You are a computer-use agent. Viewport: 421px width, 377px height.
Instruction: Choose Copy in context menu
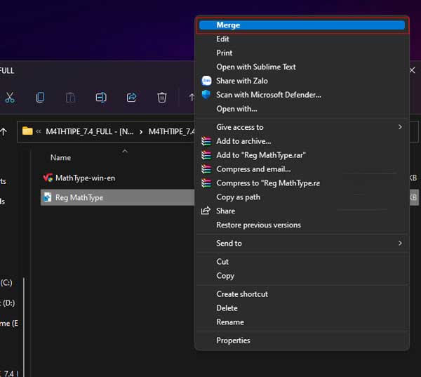tap(302, 276)
